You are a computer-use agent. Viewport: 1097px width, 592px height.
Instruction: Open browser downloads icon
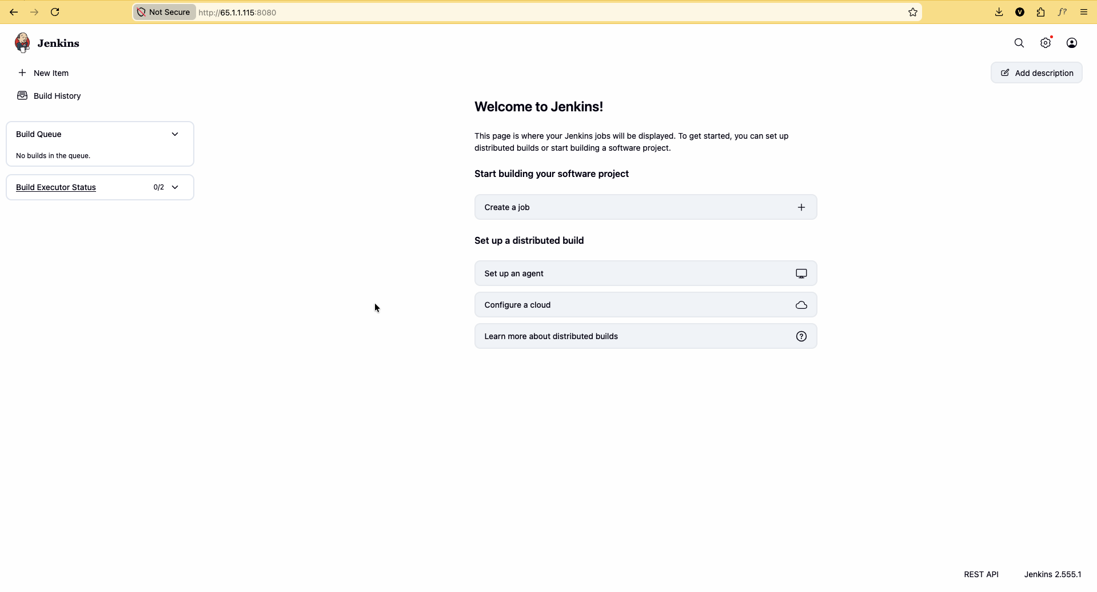[x=999, y=12]
